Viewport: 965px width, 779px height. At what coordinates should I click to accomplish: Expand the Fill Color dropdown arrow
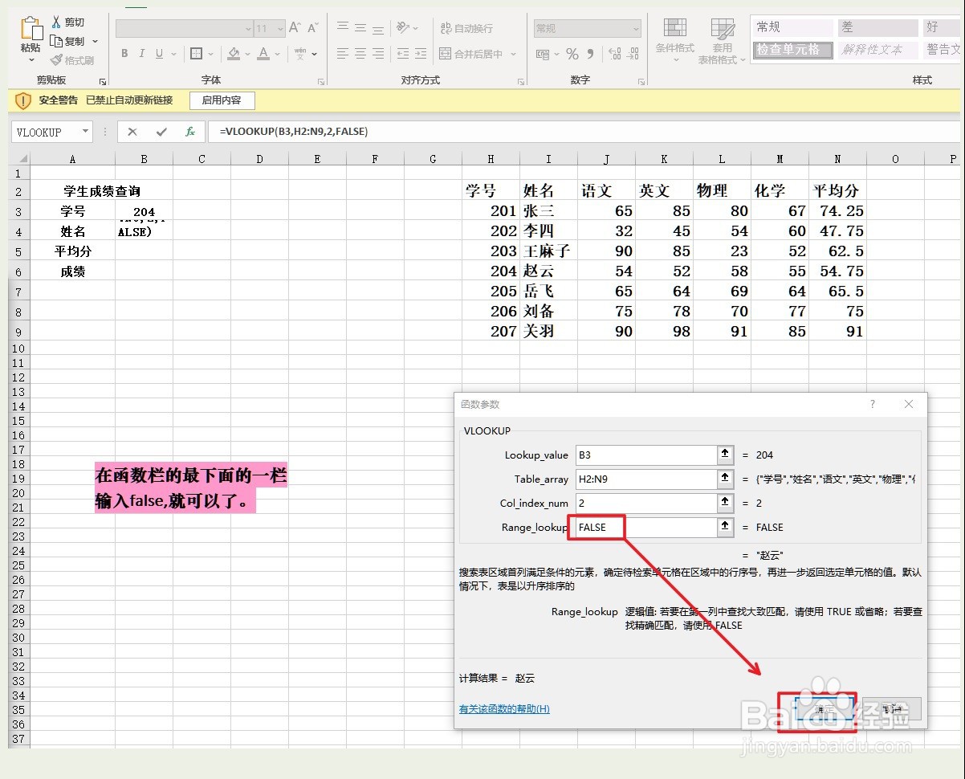click(x=247, y=54)
